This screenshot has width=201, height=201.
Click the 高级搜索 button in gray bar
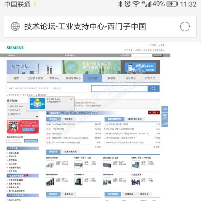tap(158, 55)
